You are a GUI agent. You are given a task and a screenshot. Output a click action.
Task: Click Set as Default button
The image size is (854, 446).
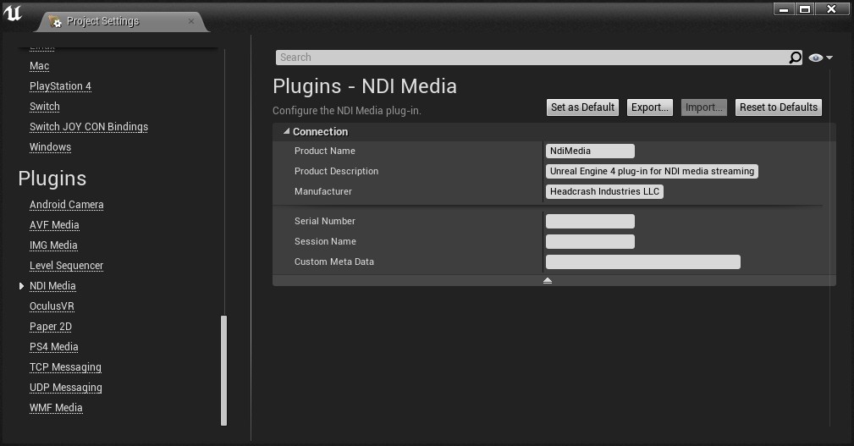[582, 107]
